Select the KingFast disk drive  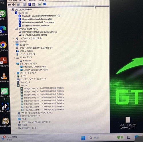pyautogui.click(x=27, y=61)
